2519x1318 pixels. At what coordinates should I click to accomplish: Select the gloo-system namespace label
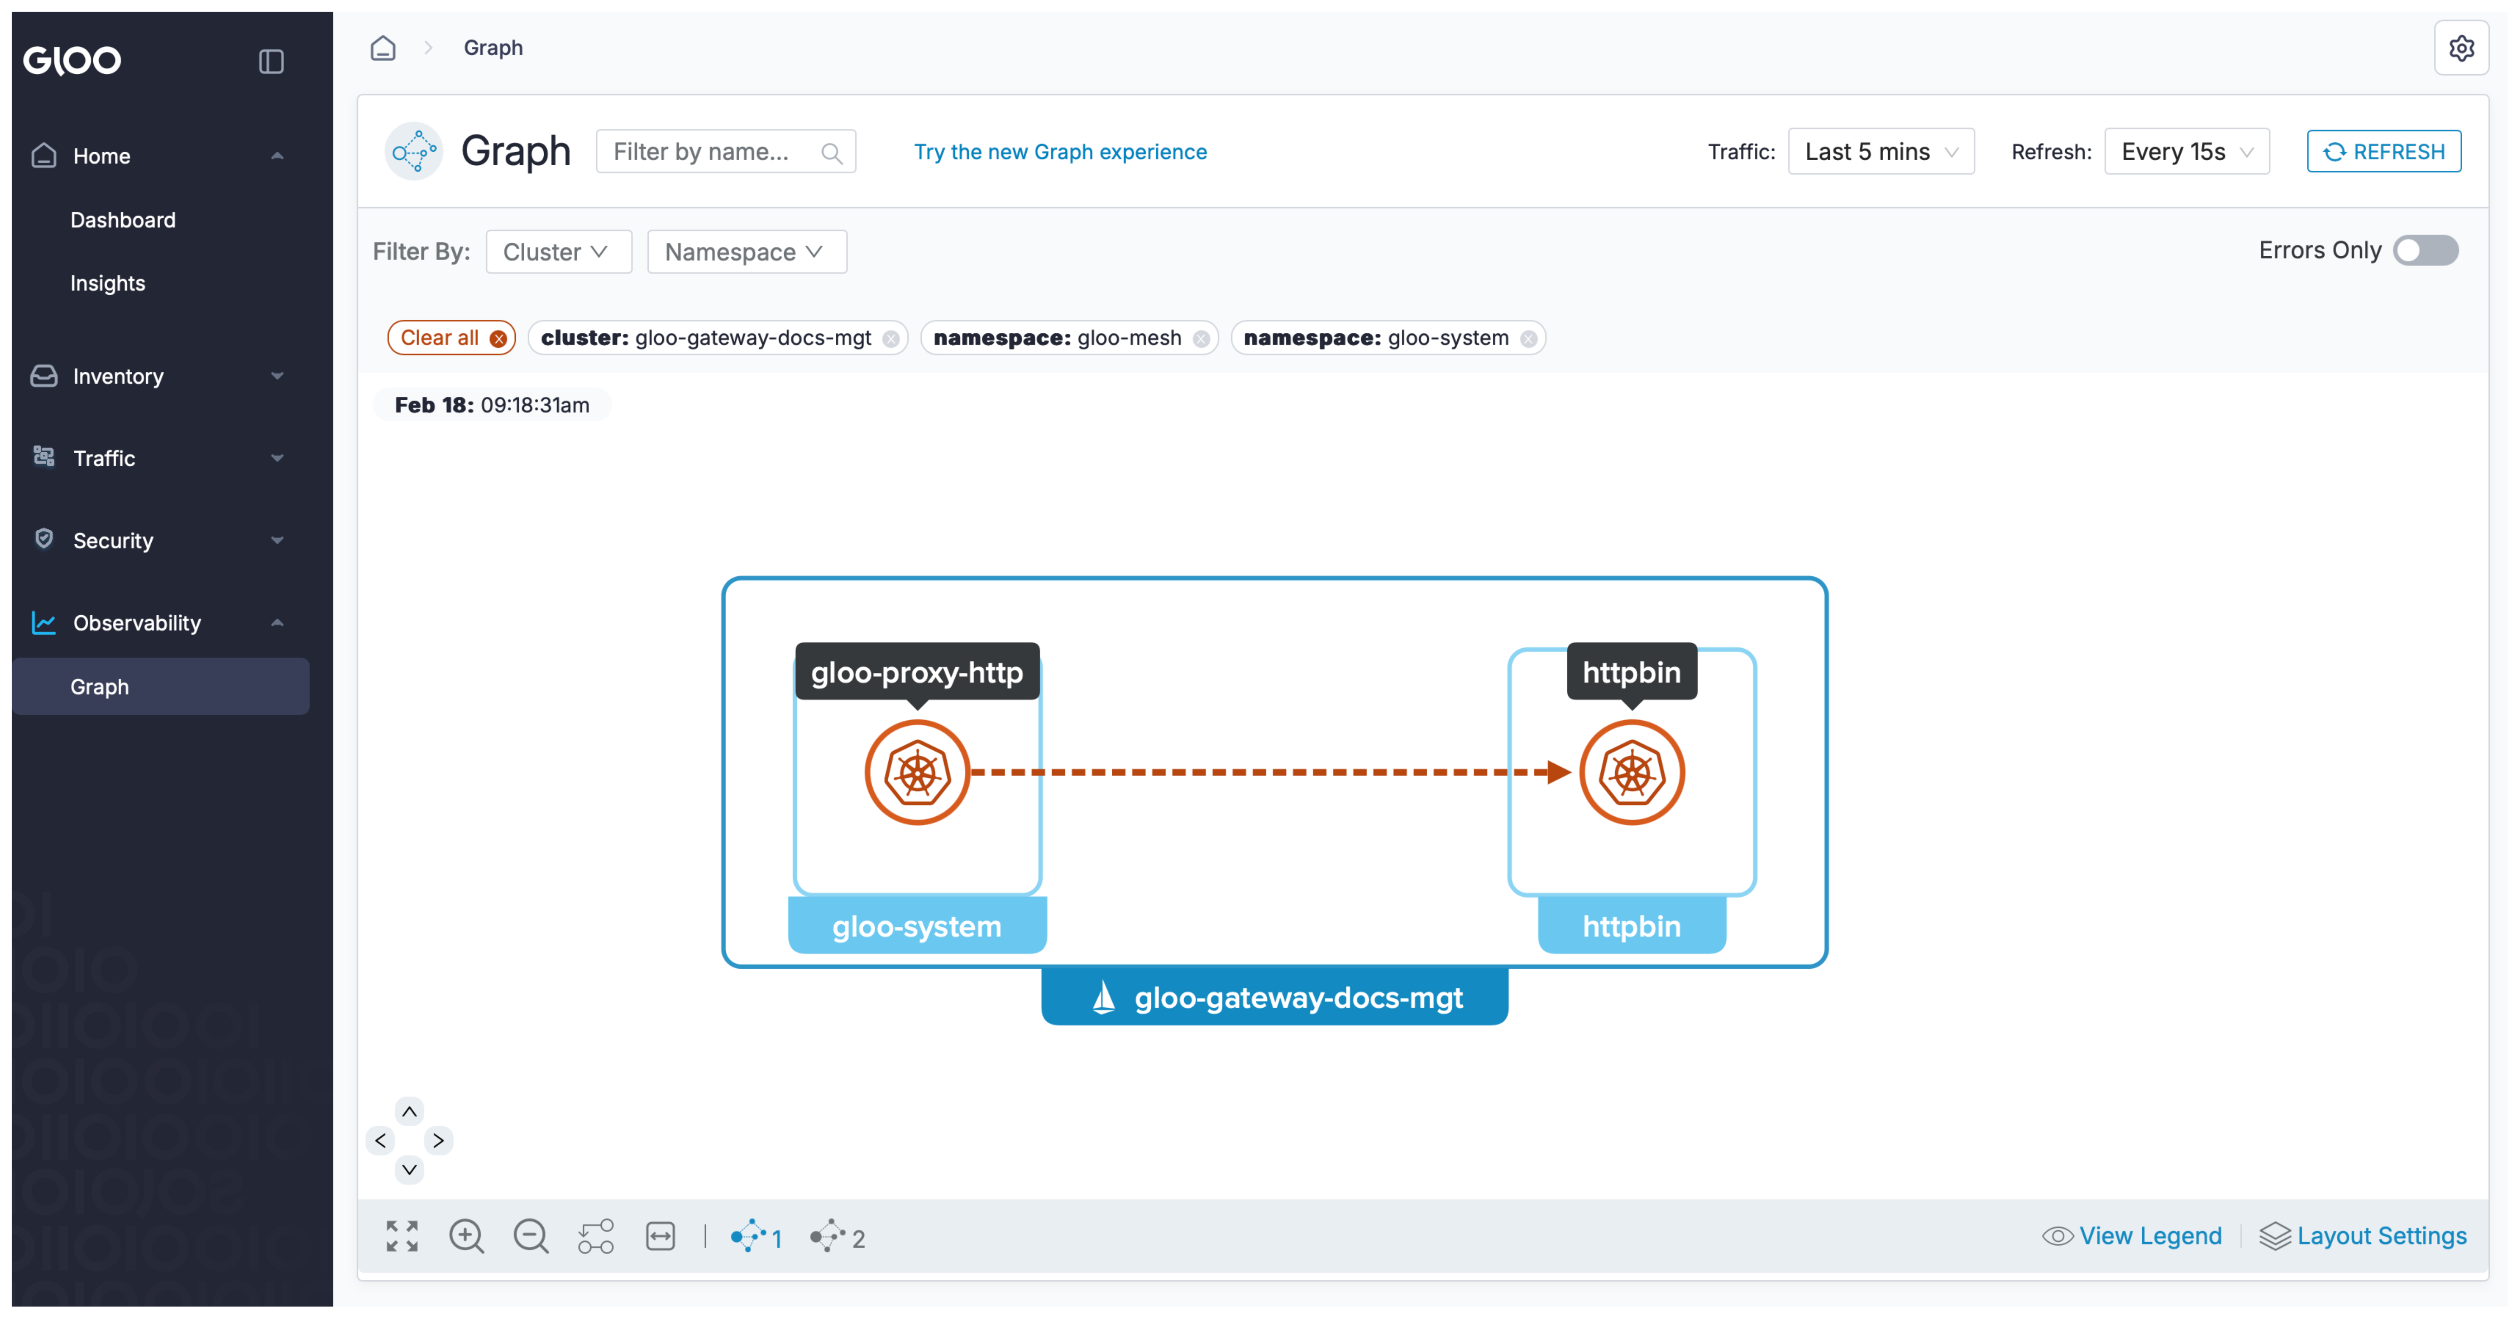pos(917,926)
